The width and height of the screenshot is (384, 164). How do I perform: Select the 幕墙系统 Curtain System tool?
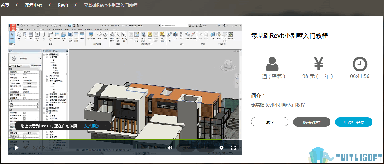[70, 37]
